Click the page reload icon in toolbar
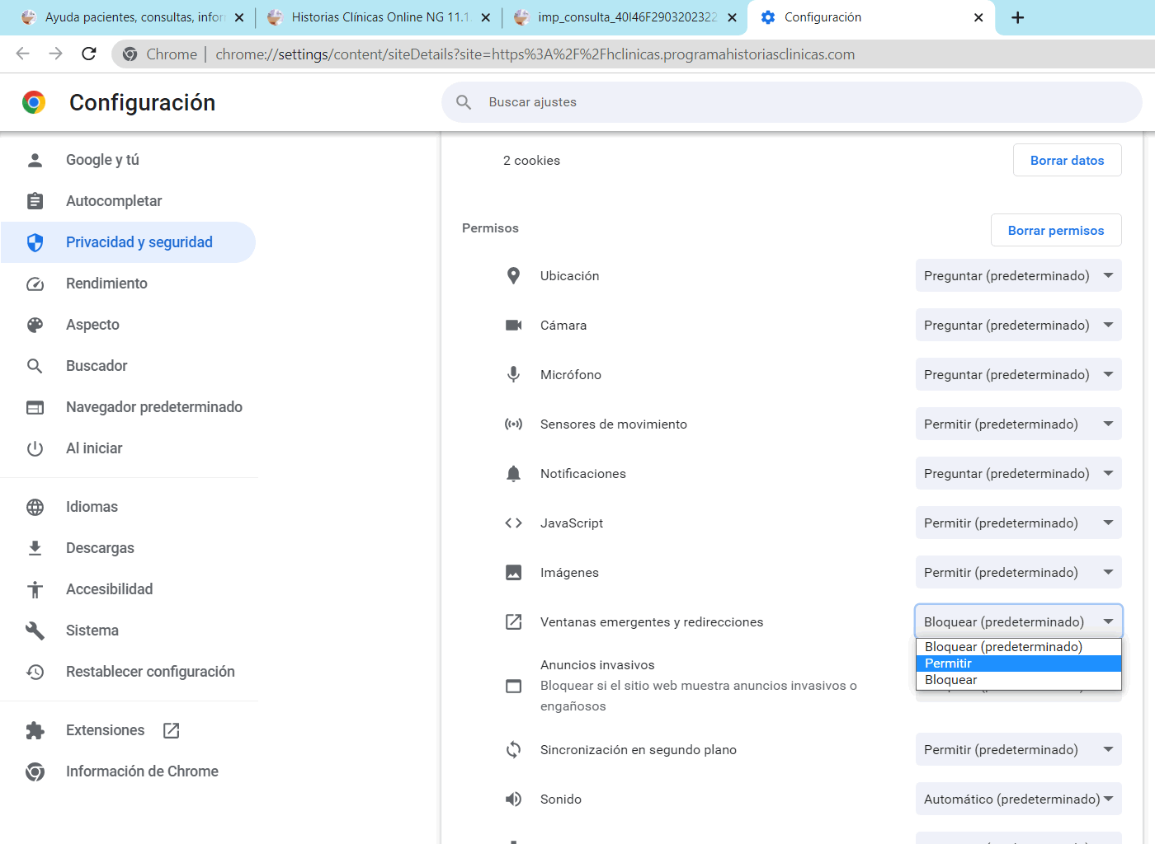The image size is (1155, 844). pyautogui.click(x=88, y=54)
